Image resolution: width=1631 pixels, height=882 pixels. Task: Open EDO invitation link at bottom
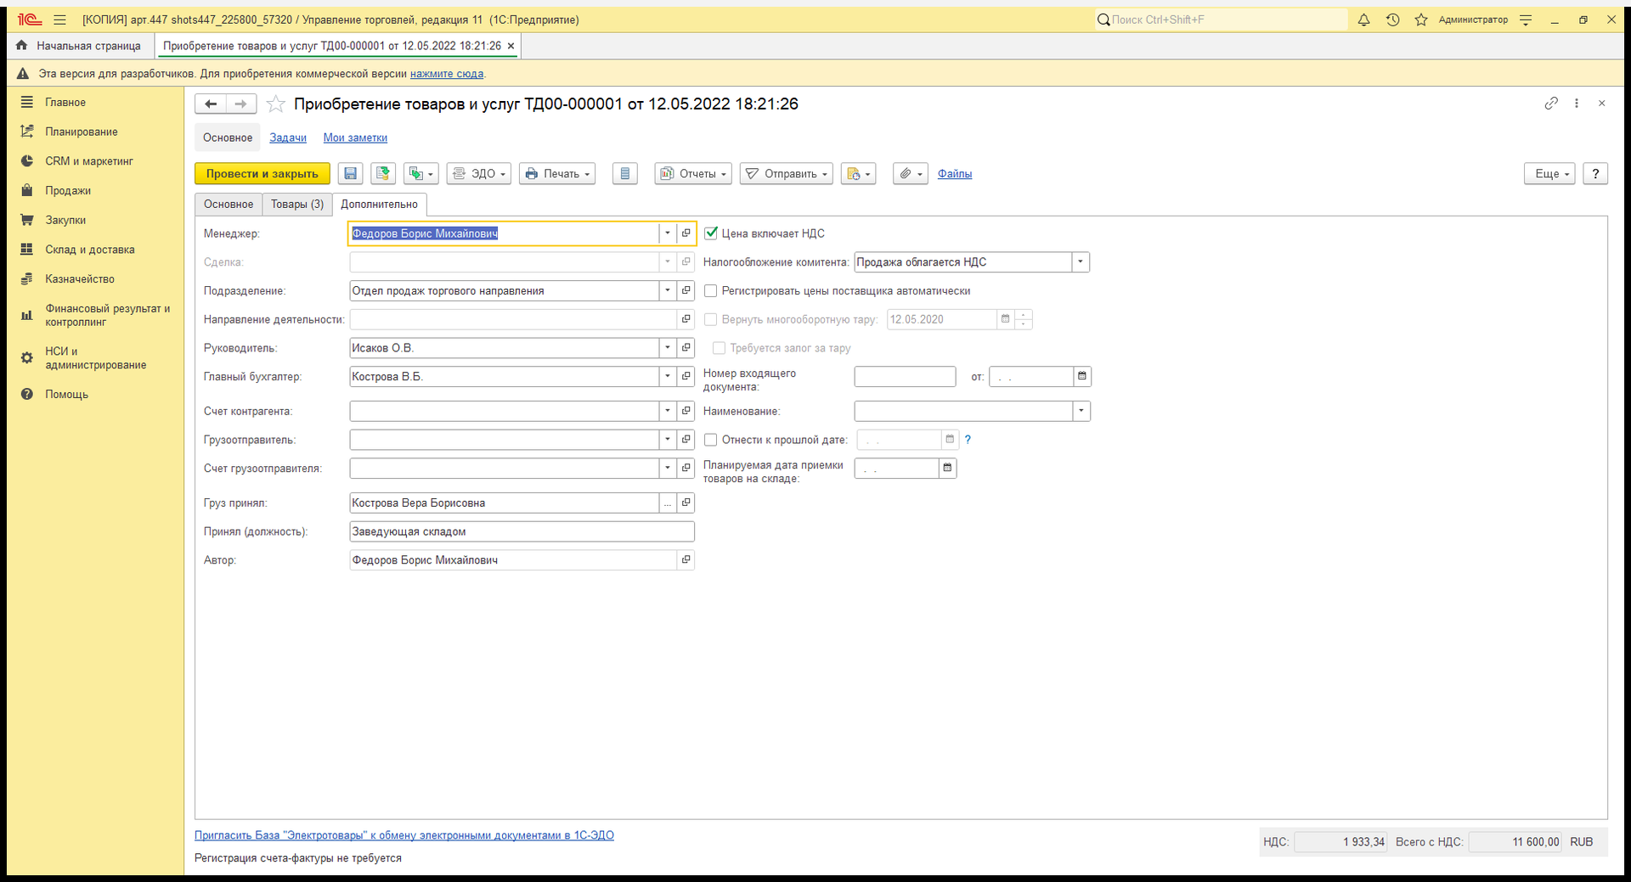[404, 836]
